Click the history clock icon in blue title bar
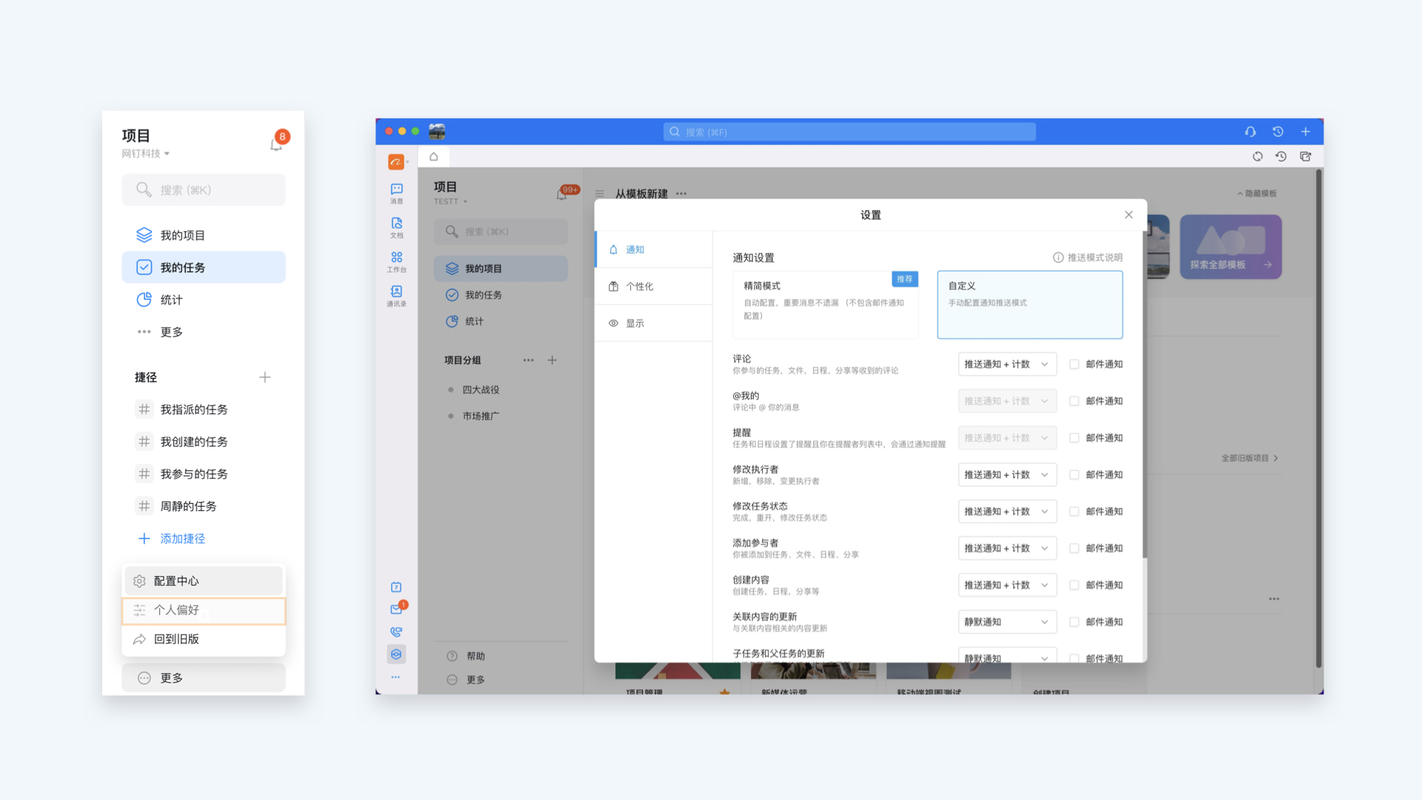The image size is (1422, 800). [x=1278, y=132]
